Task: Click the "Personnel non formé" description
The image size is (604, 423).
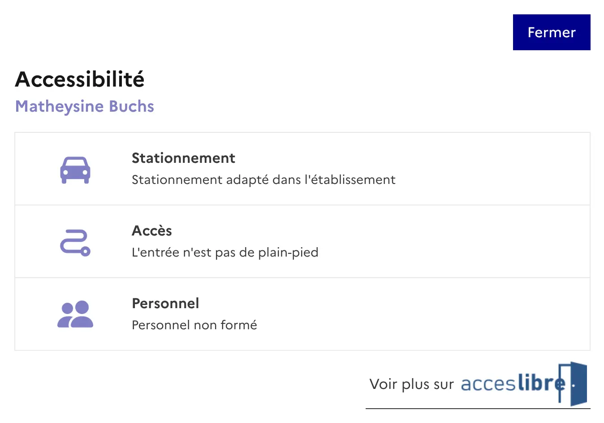Action: coord(194,325)
